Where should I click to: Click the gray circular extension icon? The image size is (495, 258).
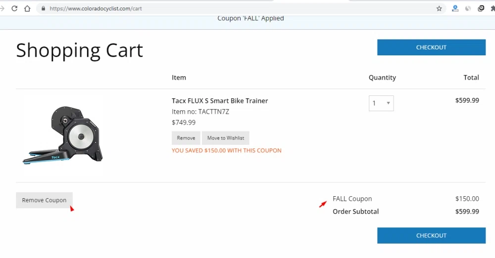click(x=468, y=8)
